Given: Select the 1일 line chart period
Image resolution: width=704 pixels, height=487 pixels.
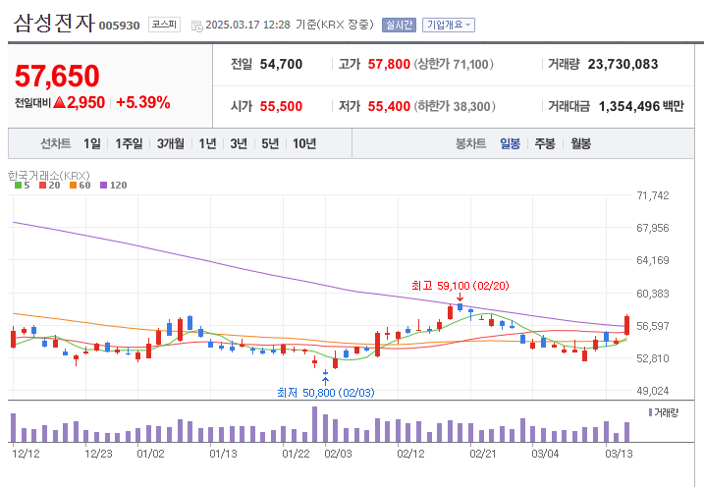Looking at the screenshot, I should [x=92, y=143].
